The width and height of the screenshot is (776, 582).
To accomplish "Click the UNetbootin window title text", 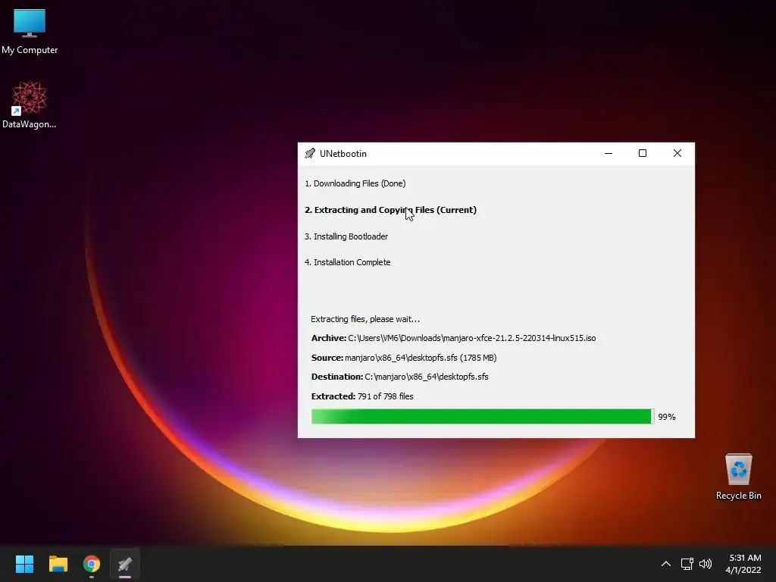I will click(x=343, y=153).
